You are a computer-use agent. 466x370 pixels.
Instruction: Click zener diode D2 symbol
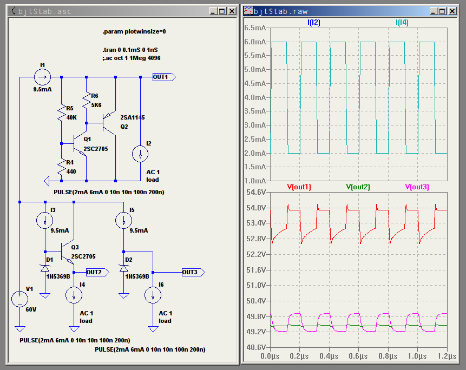[123, 268]
